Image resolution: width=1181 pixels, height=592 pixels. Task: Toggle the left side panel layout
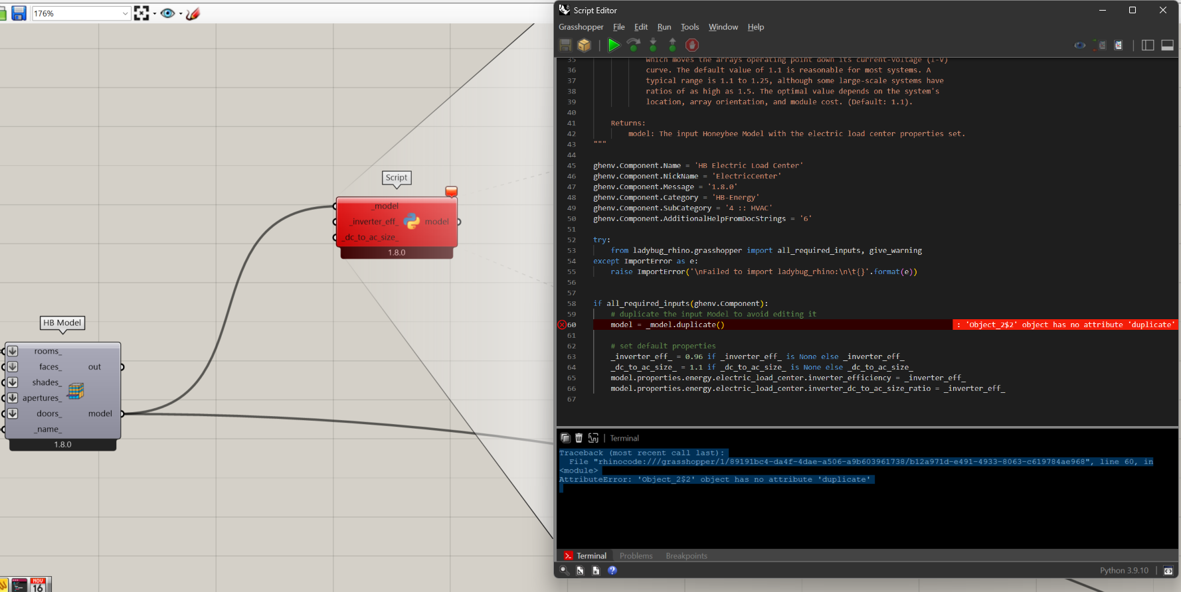click(x=1148, y=45)
